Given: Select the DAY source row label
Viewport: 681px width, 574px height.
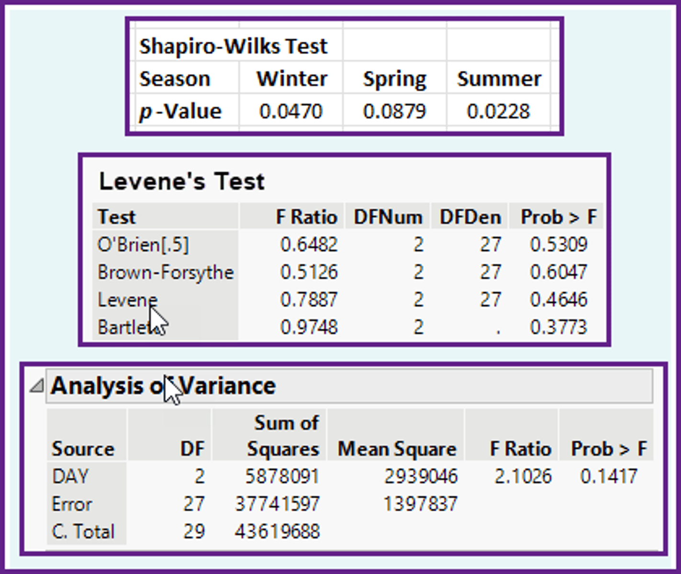Looking at the screenshot, I should pos(71,476).
